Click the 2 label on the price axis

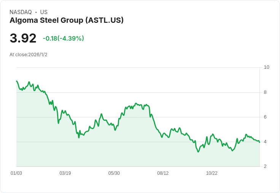(265, 166)
